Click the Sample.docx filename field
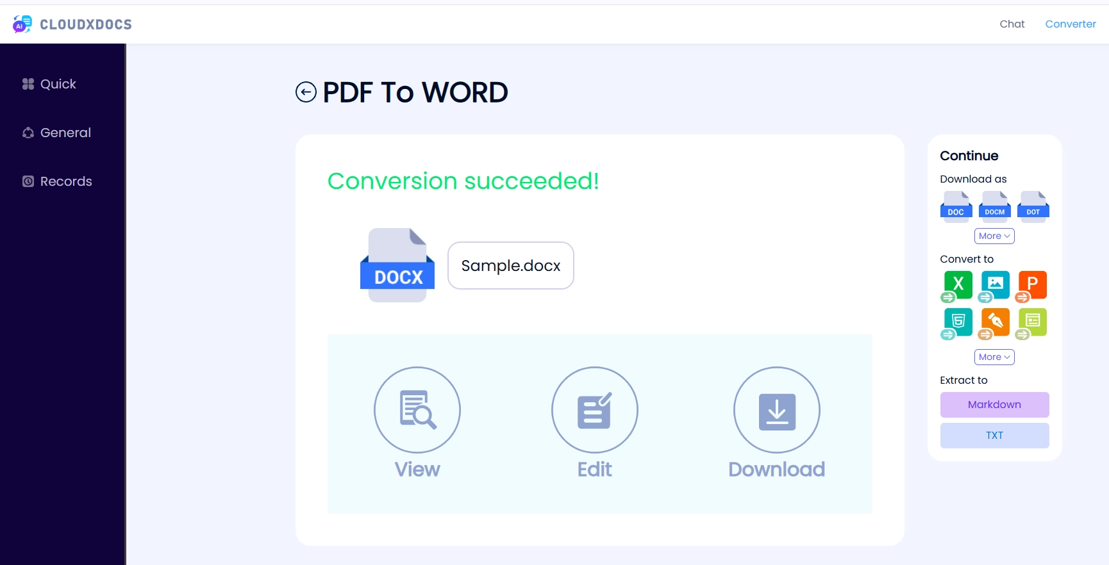1109x565 pixels. coord(511,265)
